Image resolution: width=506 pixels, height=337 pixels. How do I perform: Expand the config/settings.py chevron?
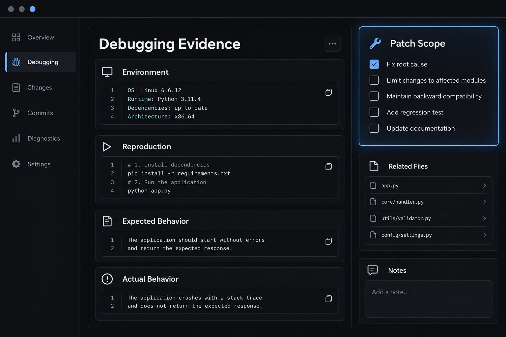click(x=485, y=235)
